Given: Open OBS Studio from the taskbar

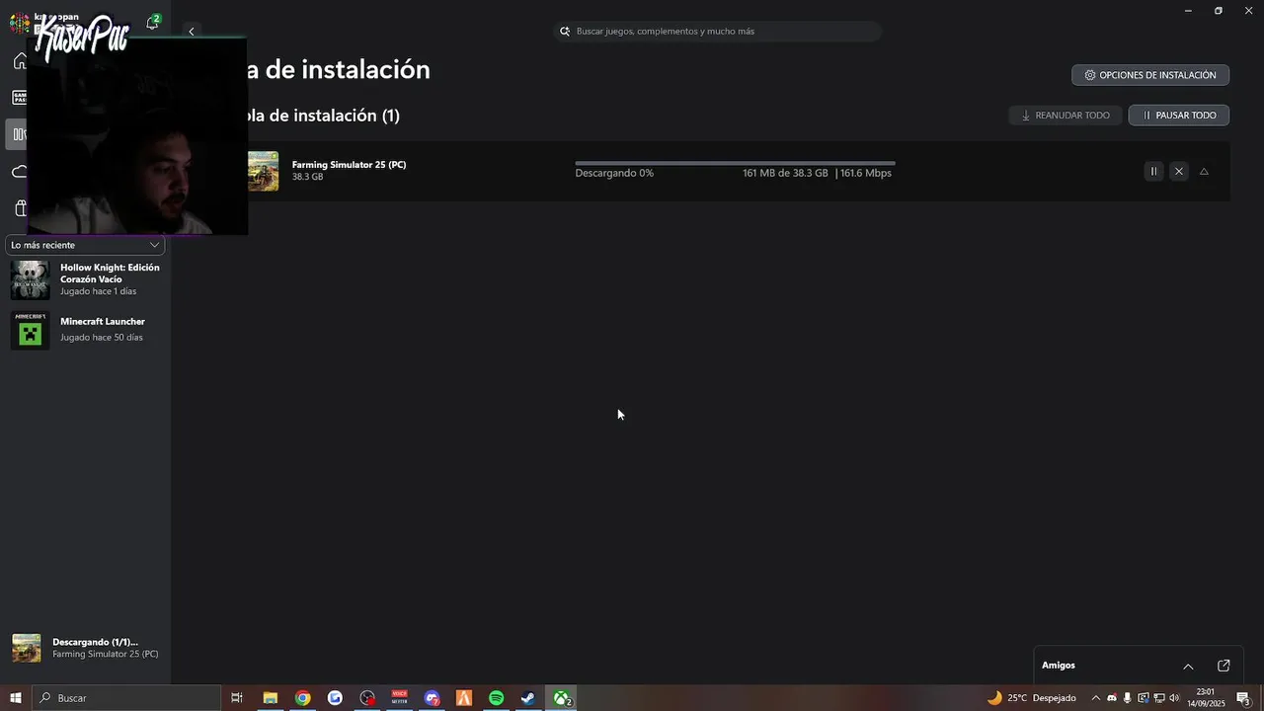Looking at the screenshot, I should click(x=367, y=698).
